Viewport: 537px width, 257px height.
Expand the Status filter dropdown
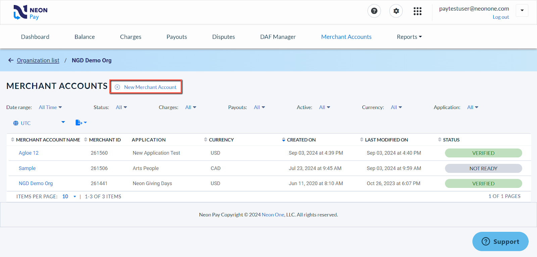[121, 107]
